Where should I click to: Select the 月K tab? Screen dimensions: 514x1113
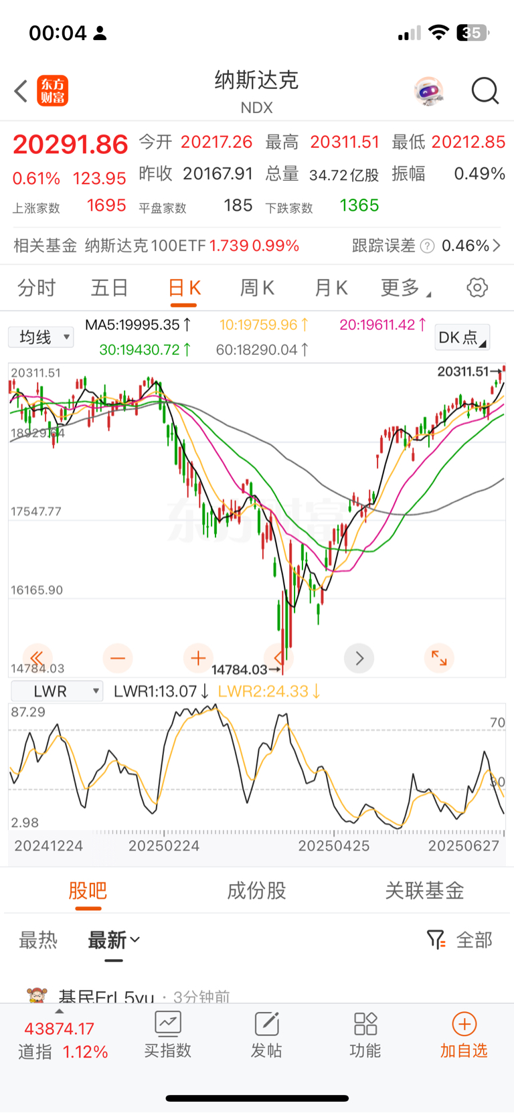tap(331, 288)
